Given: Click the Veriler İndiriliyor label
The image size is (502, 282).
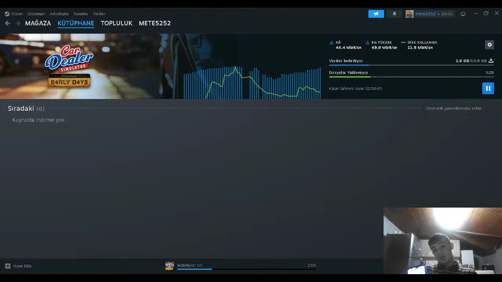Looking at the screenshot, I should [346, 61].
